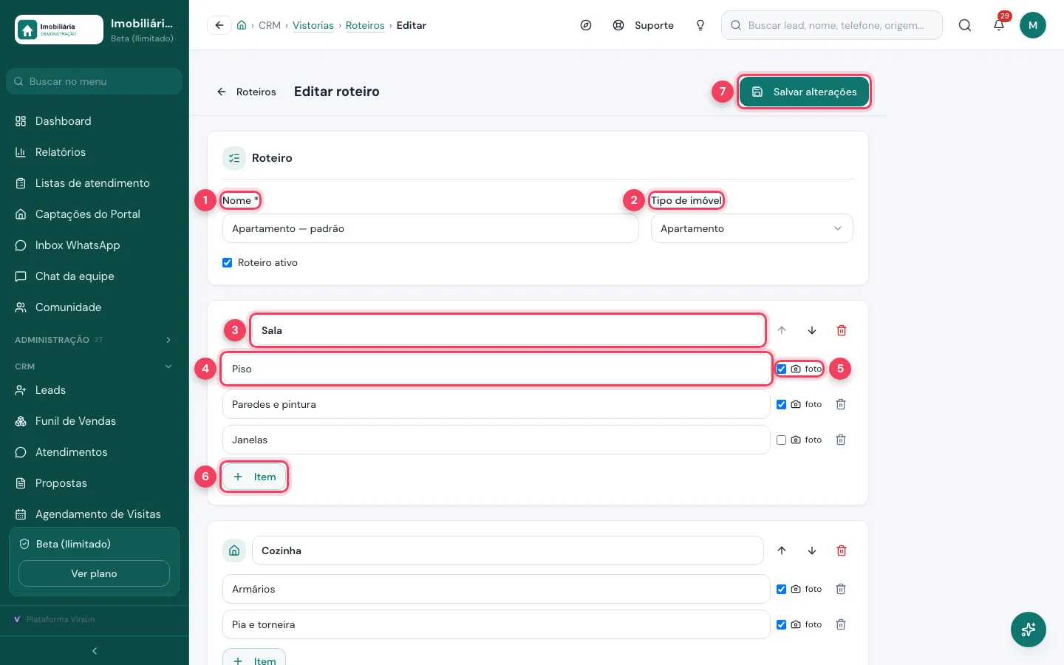
Task: Click the home icon in breadcrumb
Action: point(242,25)
